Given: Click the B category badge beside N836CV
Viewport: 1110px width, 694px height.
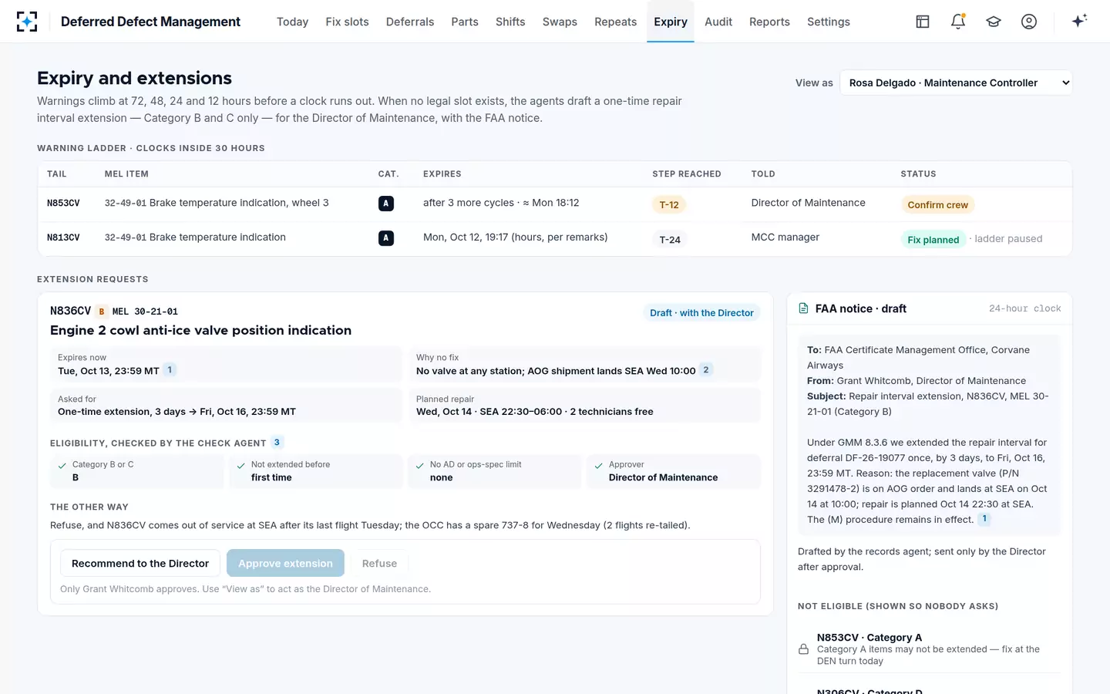Looking at the screenshot, I should [x=102, y=312].
